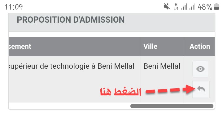Tap the second signal strength bars icon

pos(192,7)
